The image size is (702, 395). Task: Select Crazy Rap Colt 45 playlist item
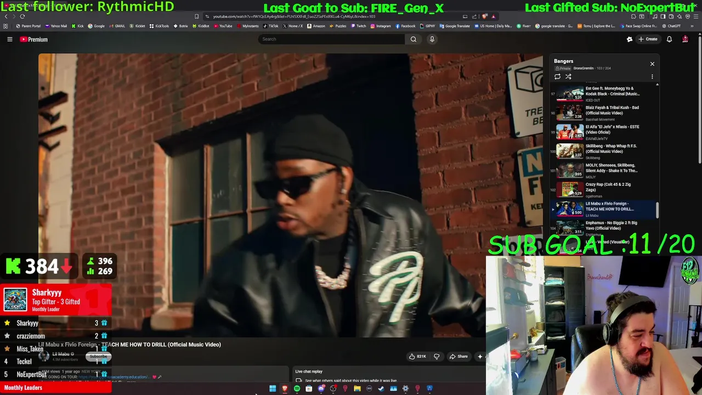pos(602,190)
